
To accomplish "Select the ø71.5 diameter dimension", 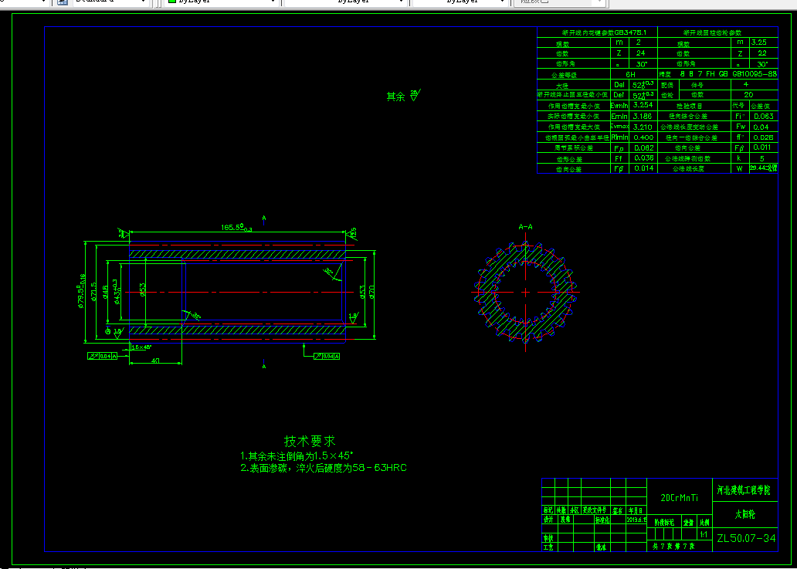I will [93, 292].
